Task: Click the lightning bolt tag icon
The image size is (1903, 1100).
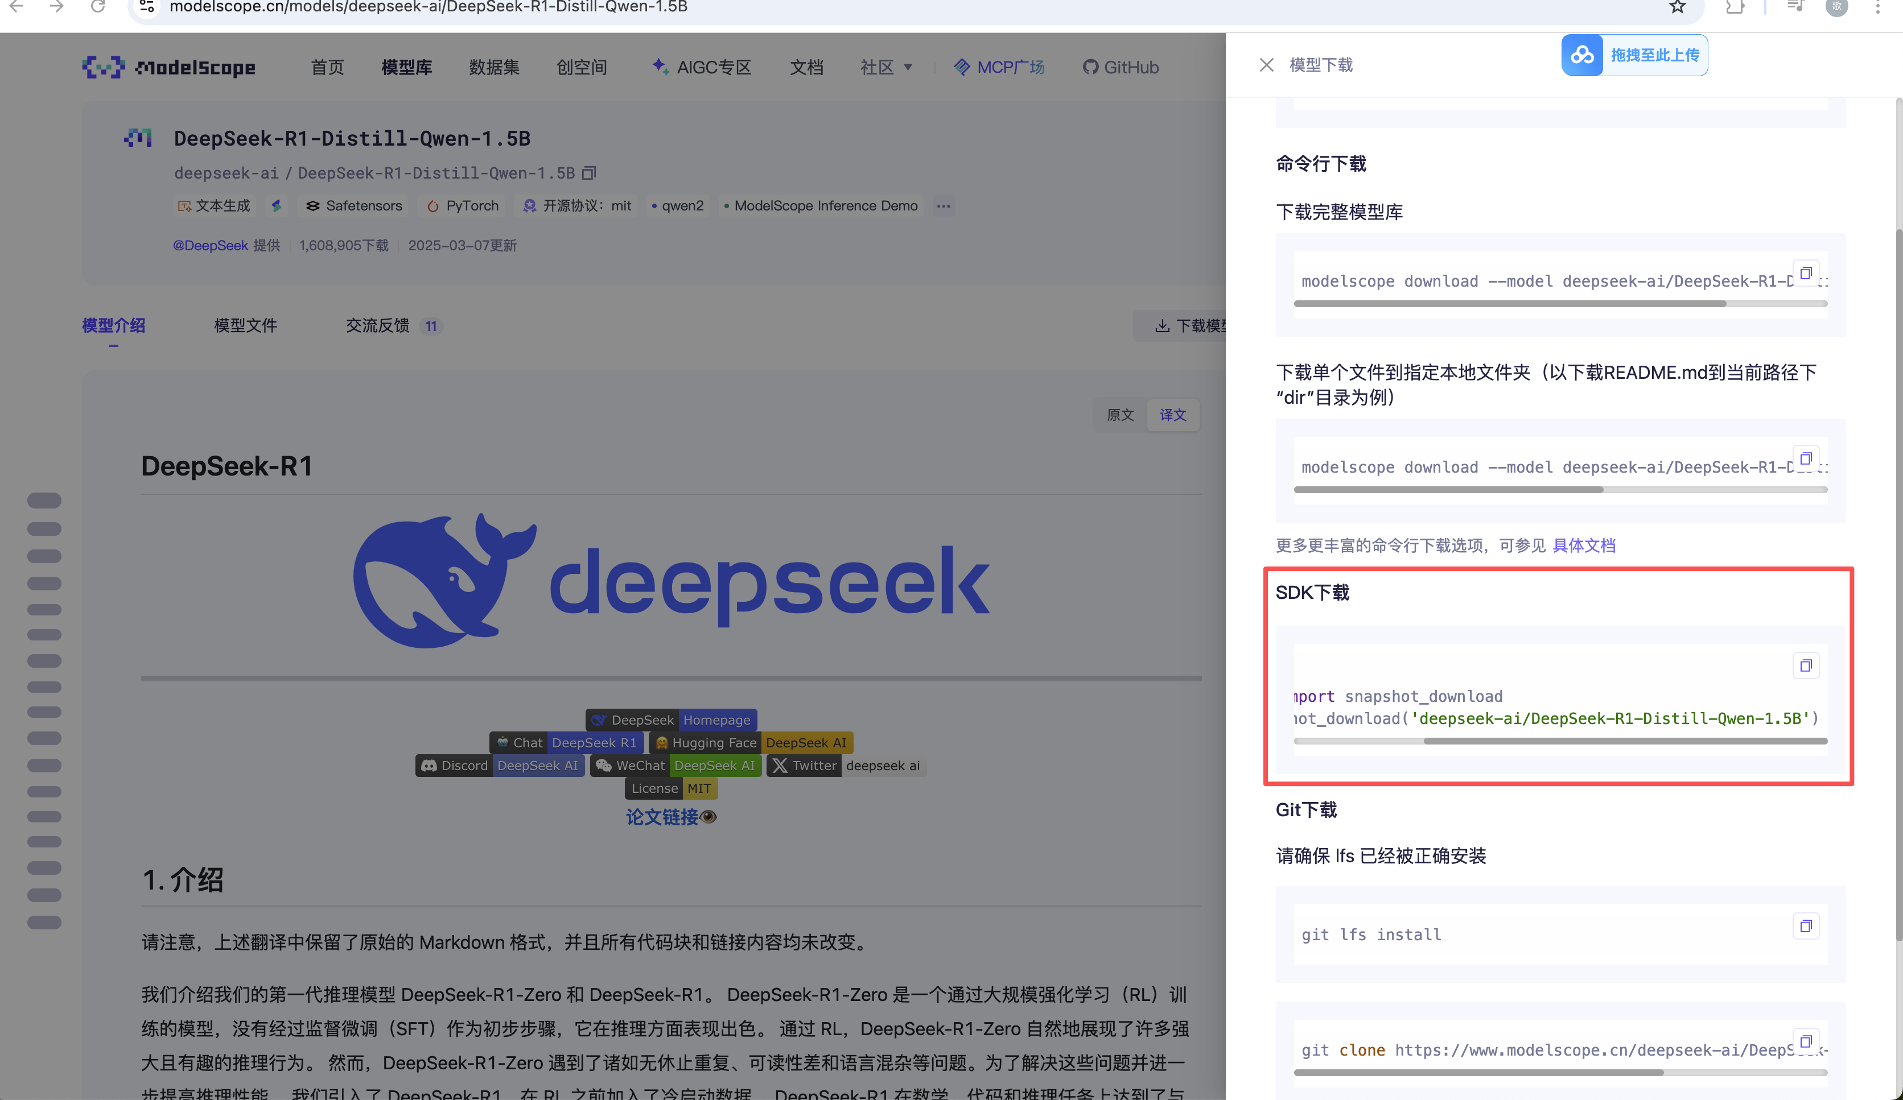Action: click(277, 205)
